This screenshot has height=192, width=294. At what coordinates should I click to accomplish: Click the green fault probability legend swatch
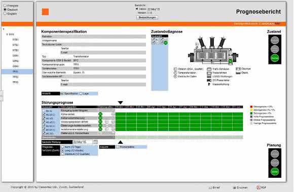(x=251, y=113)
